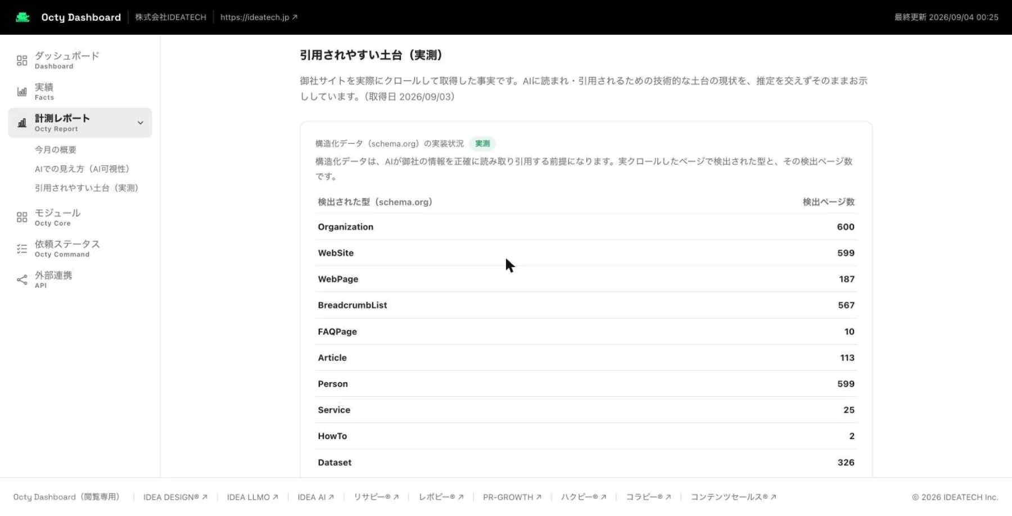
Task: Click the BreadcrumbList count 567
Action: pyautogui.click(x=846, y=305)
